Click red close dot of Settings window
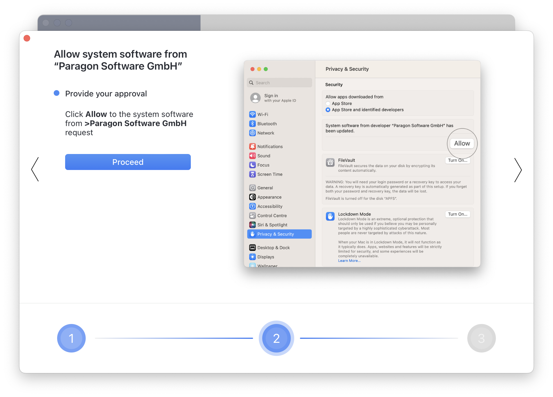Image resolution: width=553 pixels, height=397 pixels. [253, 69]
